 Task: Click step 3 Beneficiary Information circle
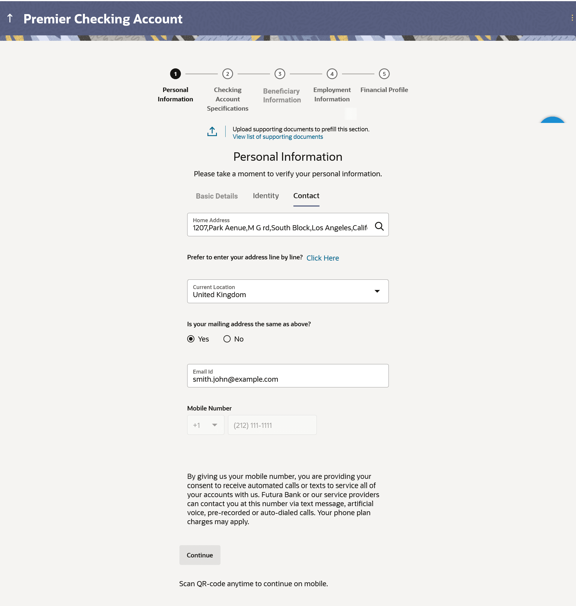(280, 74)
